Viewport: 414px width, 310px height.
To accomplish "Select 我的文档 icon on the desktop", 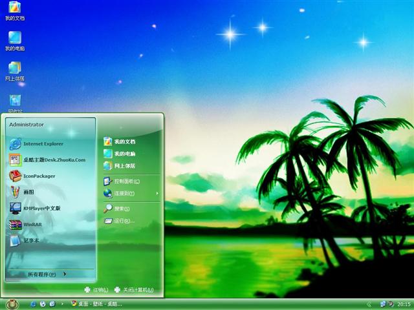I will pos(14,10).
